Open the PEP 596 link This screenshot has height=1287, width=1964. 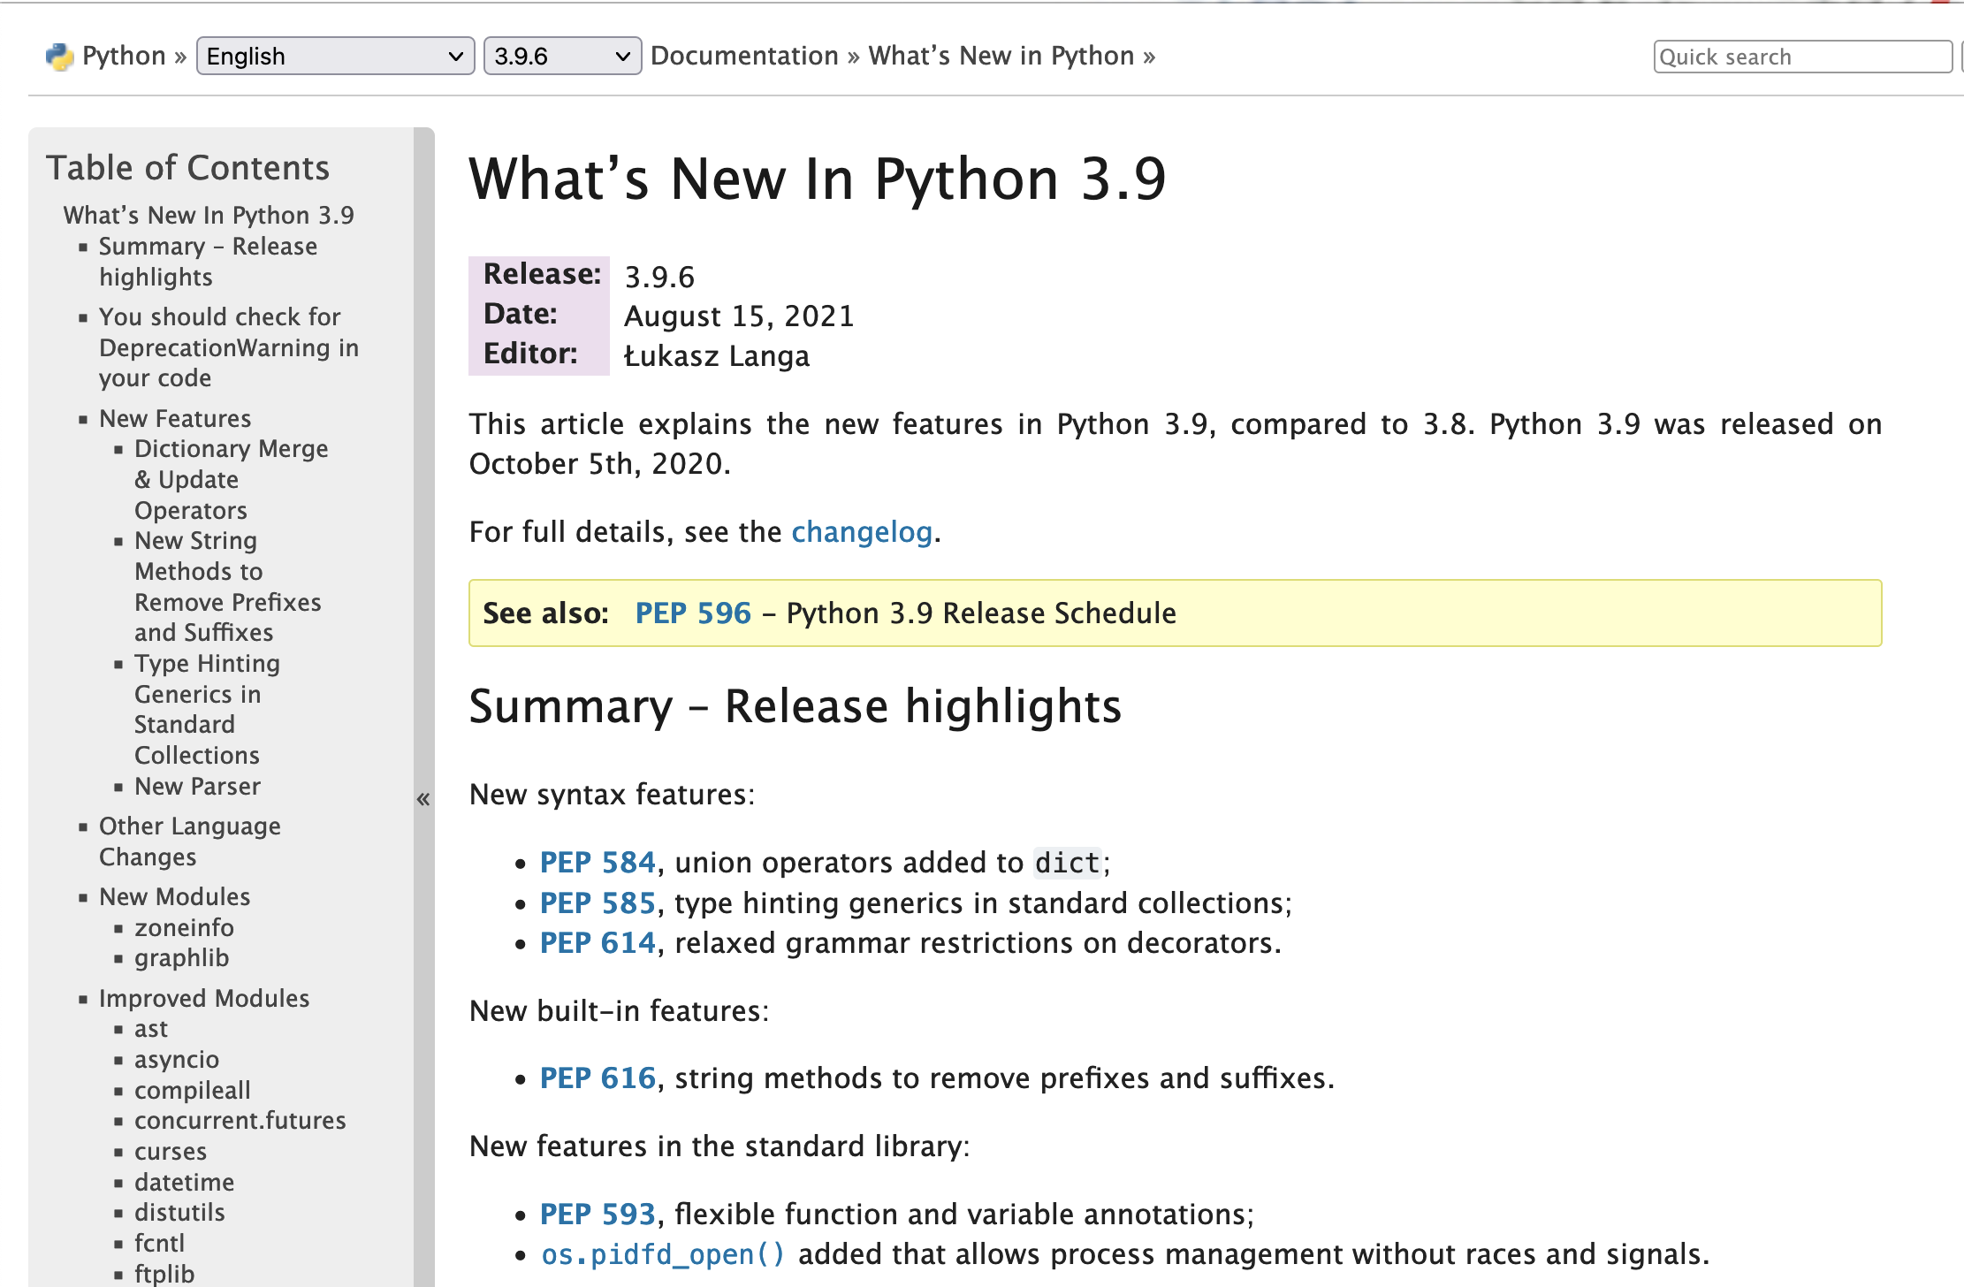[693, 613]
